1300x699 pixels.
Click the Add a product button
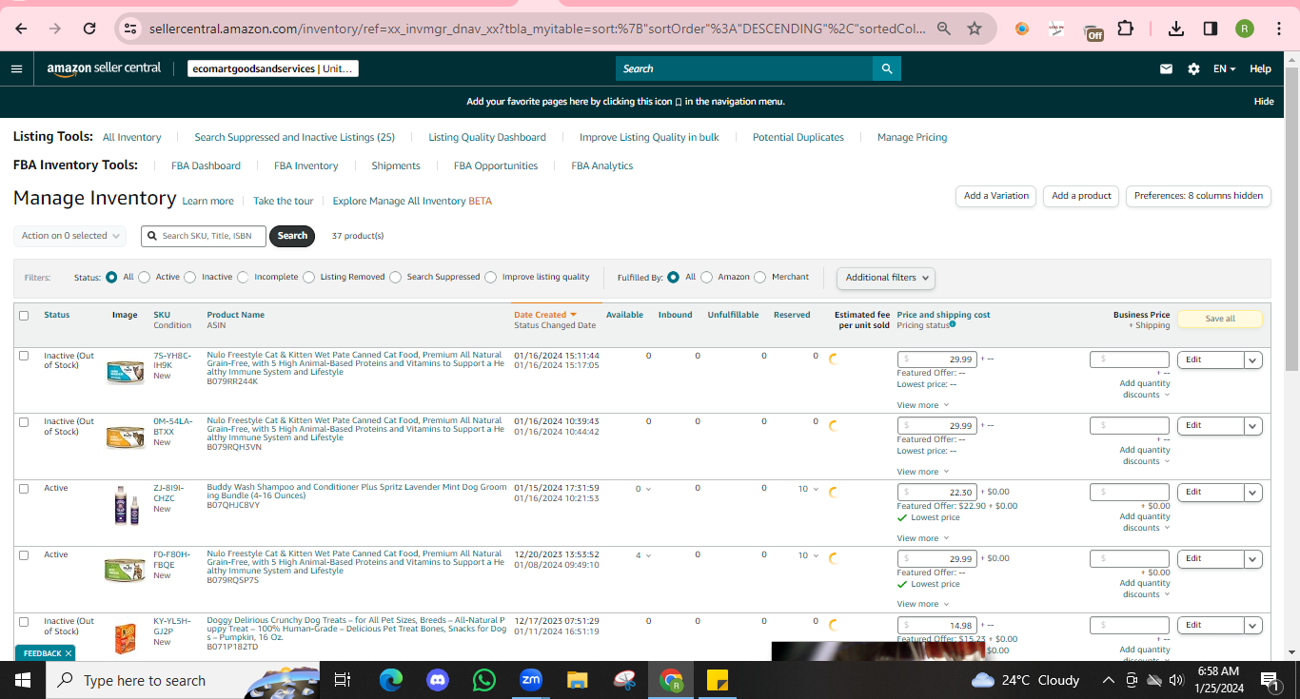pos(1082,196)
